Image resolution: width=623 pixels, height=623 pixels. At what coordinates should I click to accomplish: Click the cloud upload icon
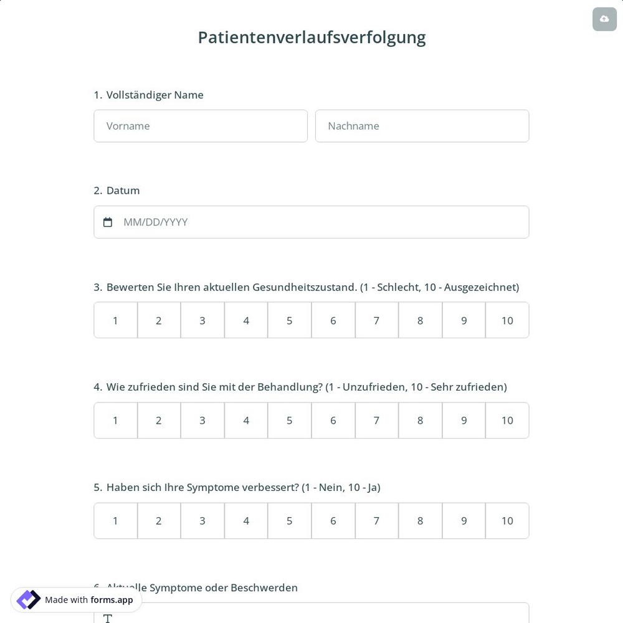pos(604,19)
